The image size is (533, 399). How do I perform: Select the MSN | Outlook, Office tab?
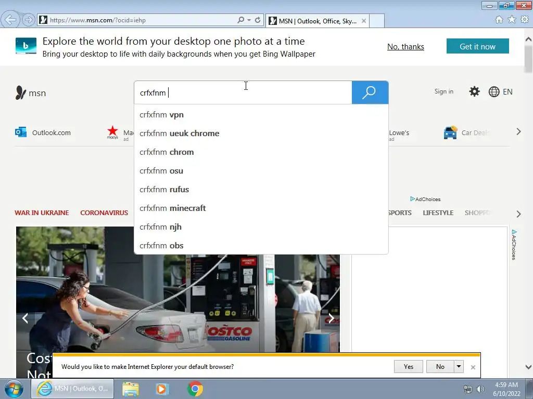317,21
